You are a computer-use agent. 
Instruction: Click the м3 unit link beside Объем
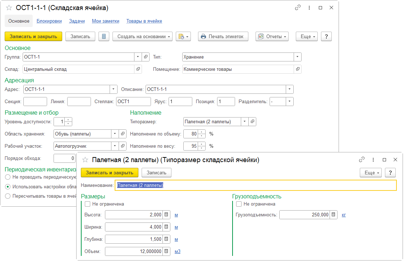(178, 252)
